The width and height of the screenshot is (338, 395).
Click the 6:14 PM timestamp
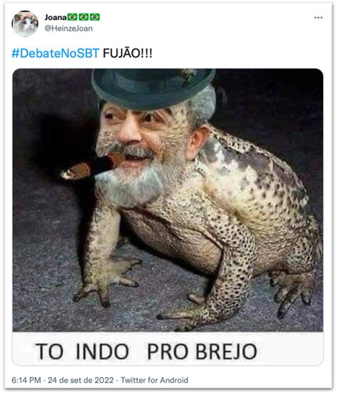click(x=26, y=380)
